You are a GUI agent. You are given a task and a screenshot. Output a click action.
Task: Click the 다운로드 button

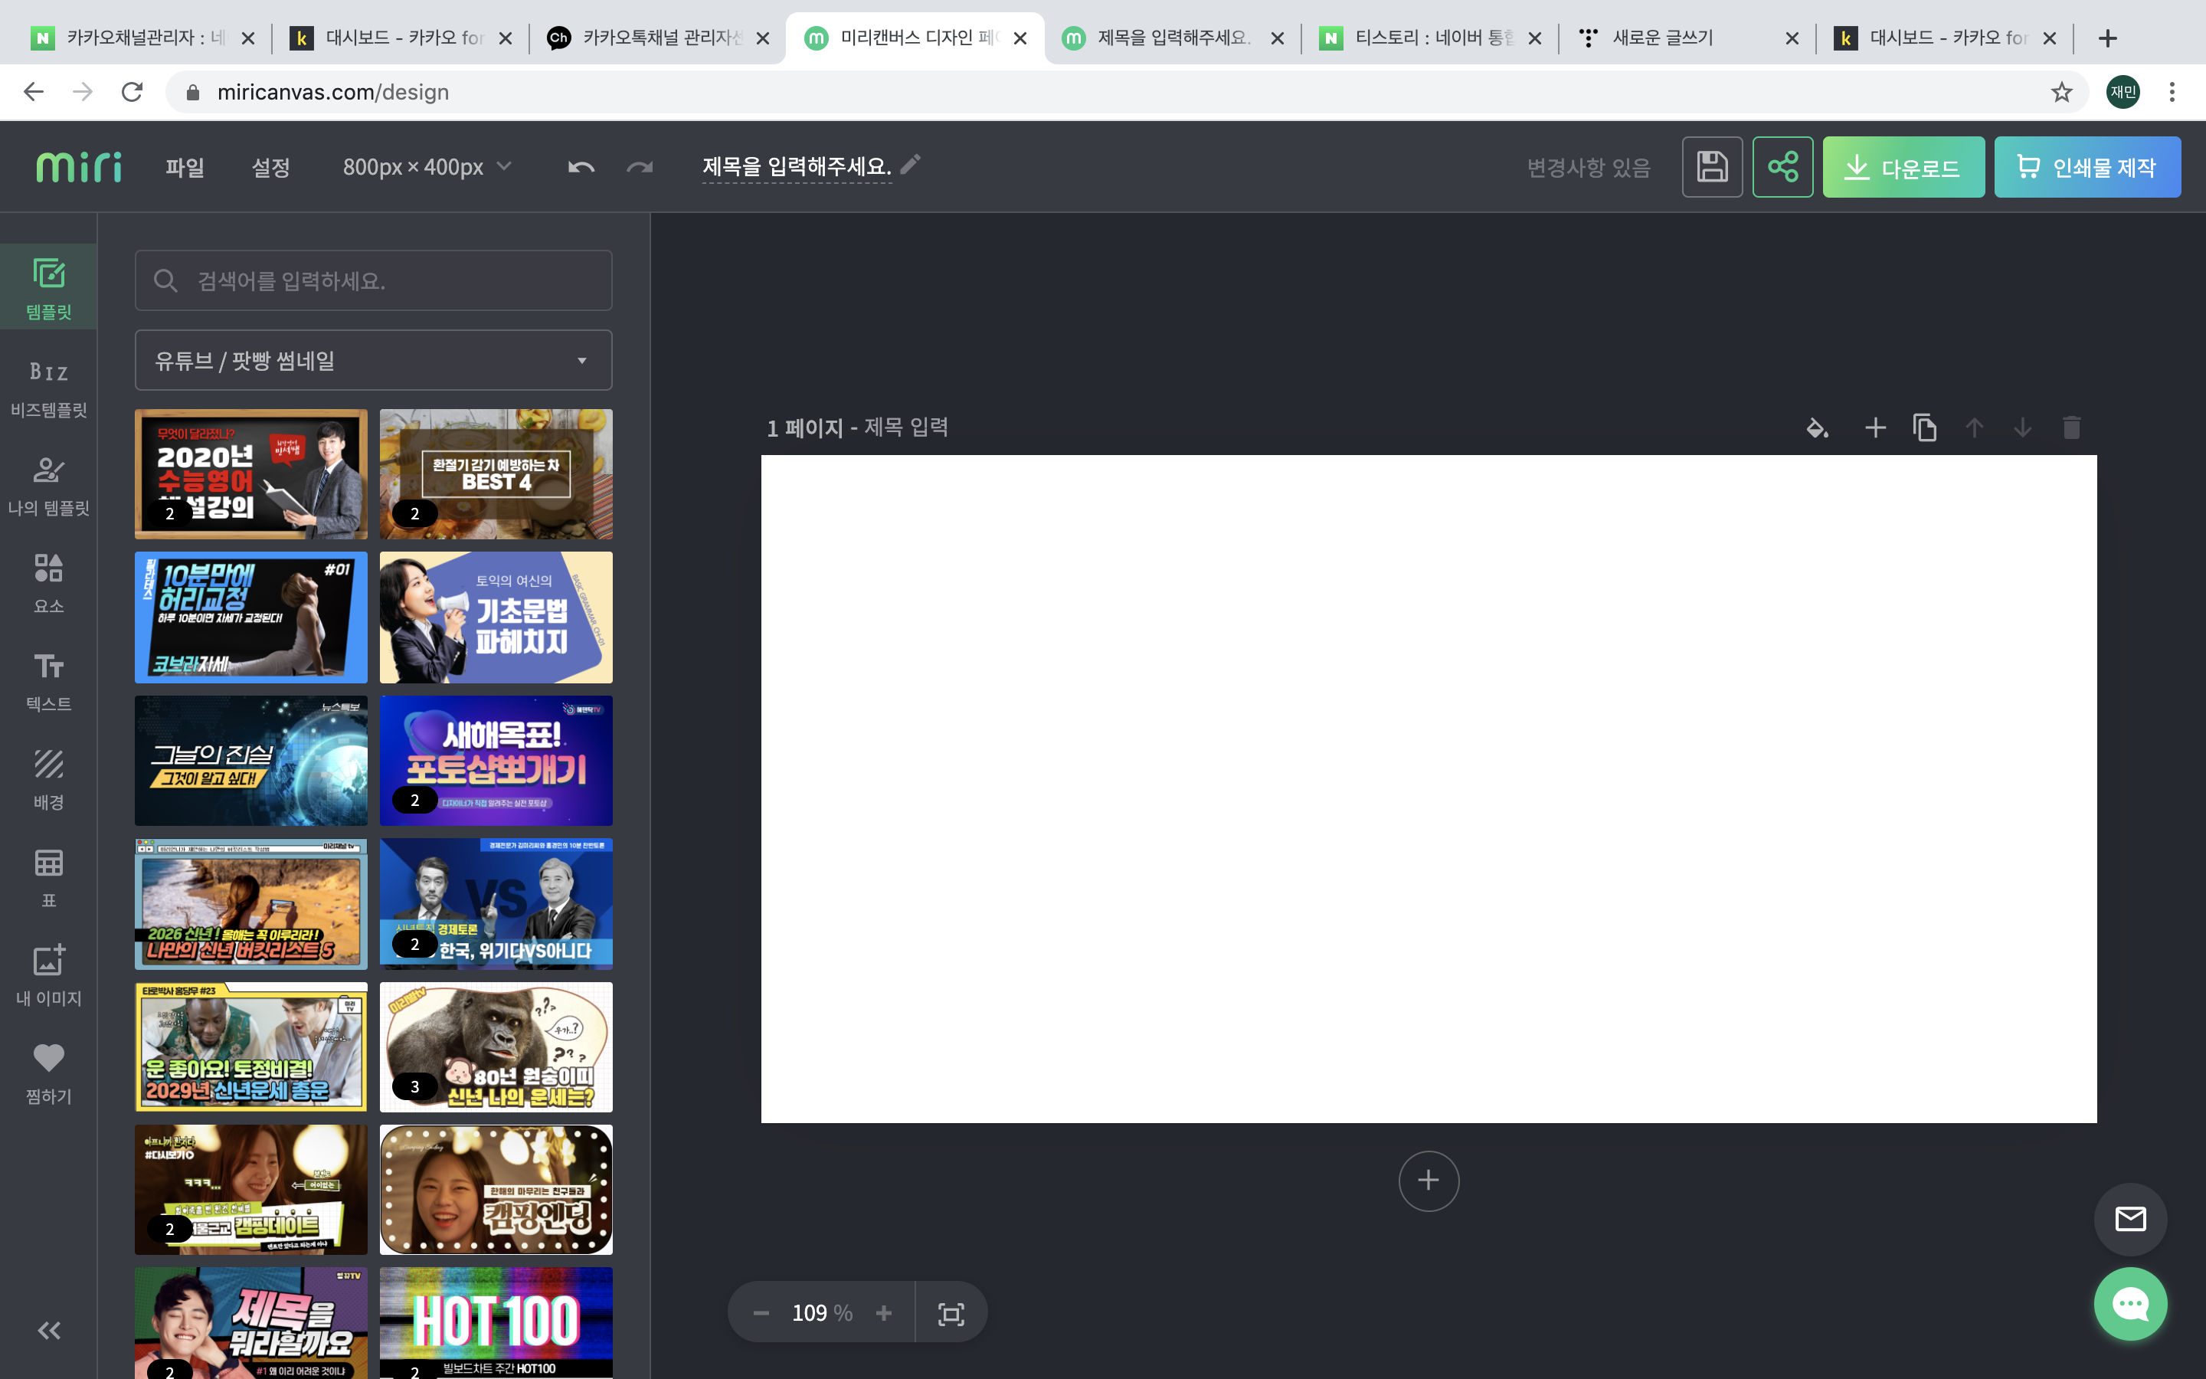pyautogui.click(x=1903, y=168)
